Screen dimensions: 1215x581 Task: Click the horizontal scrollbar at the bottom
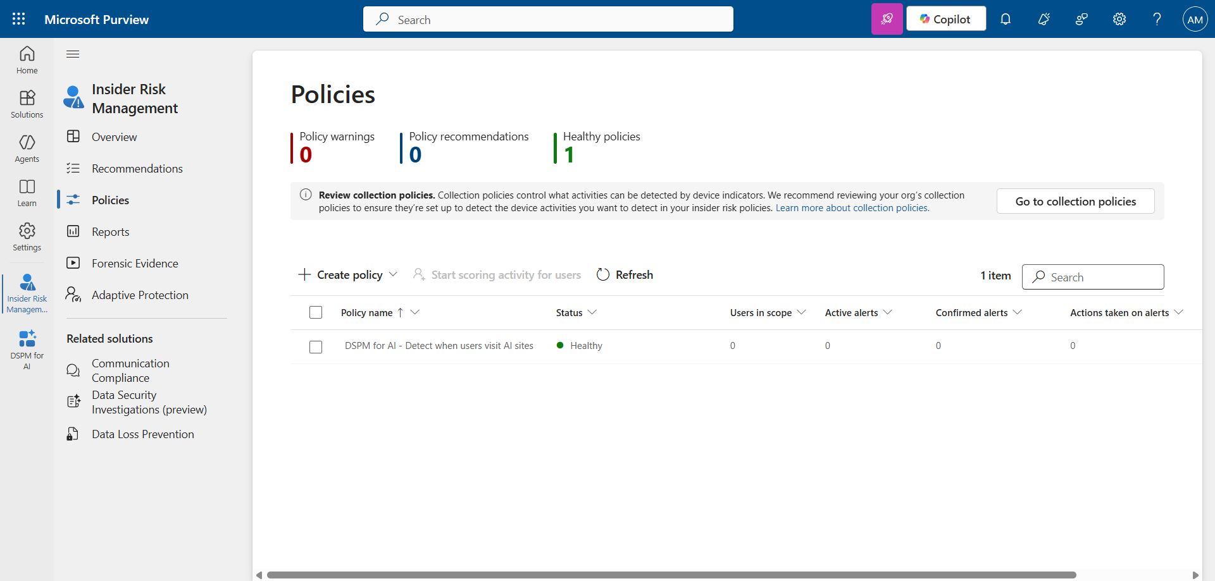point(671,575)
